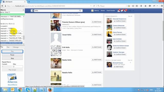The width and height of the screenshot is (164, 92).
Task: Dismiss Валерий Бугро suggestion with x
Action: point(130,63)
